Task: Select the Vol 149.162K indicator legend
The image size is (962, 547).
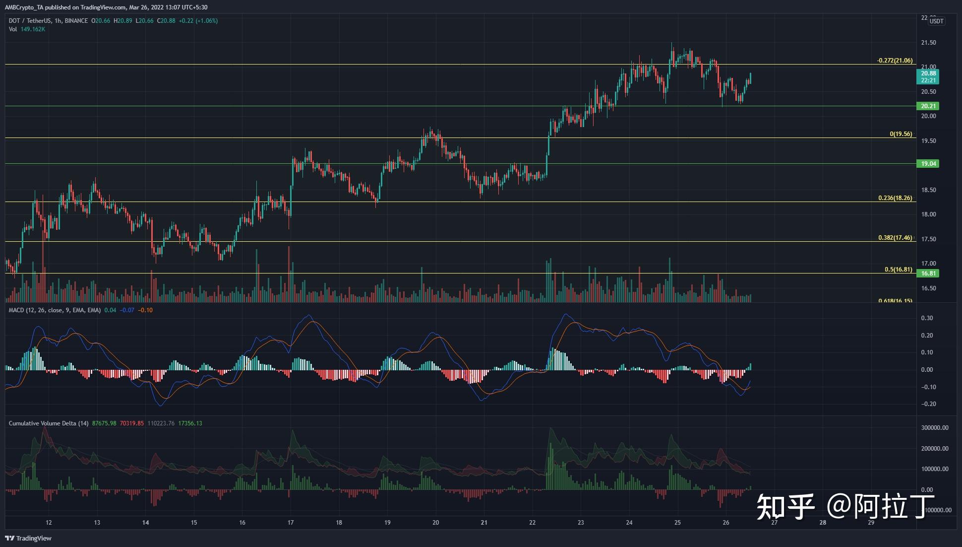Action: point(27,29)
